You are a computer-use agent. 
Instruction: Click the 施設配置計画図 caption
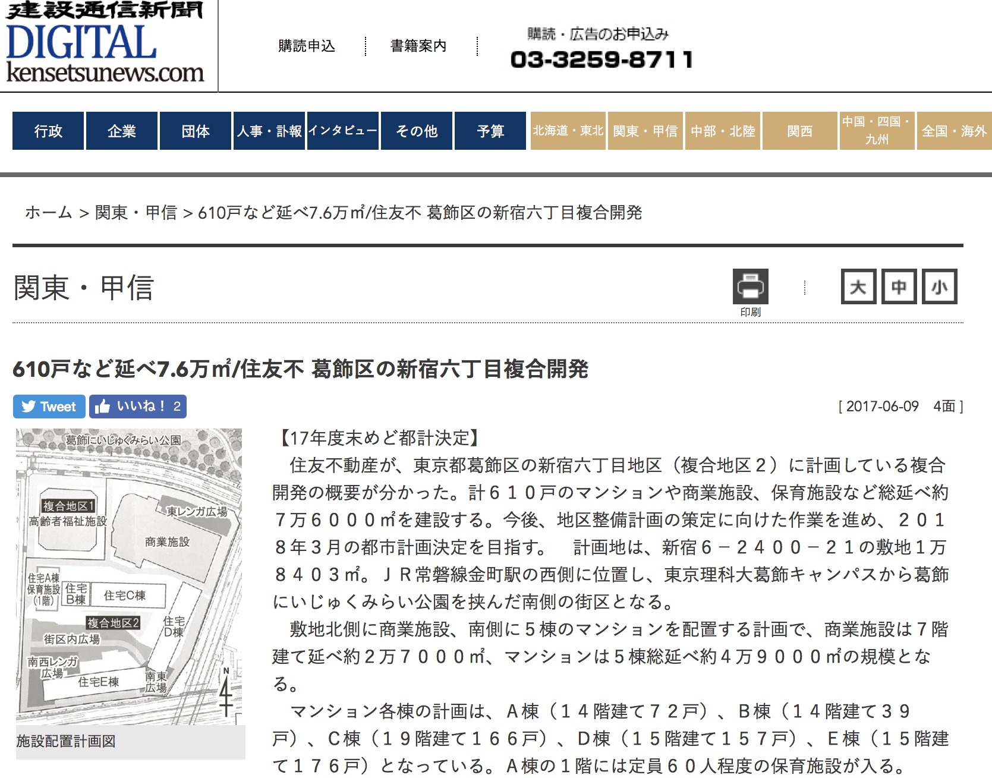(66, 741)
